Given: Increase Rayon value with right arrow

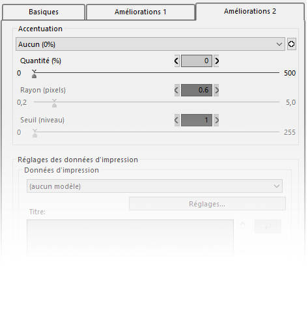Looking at the screenshot, I should (216, 90).
